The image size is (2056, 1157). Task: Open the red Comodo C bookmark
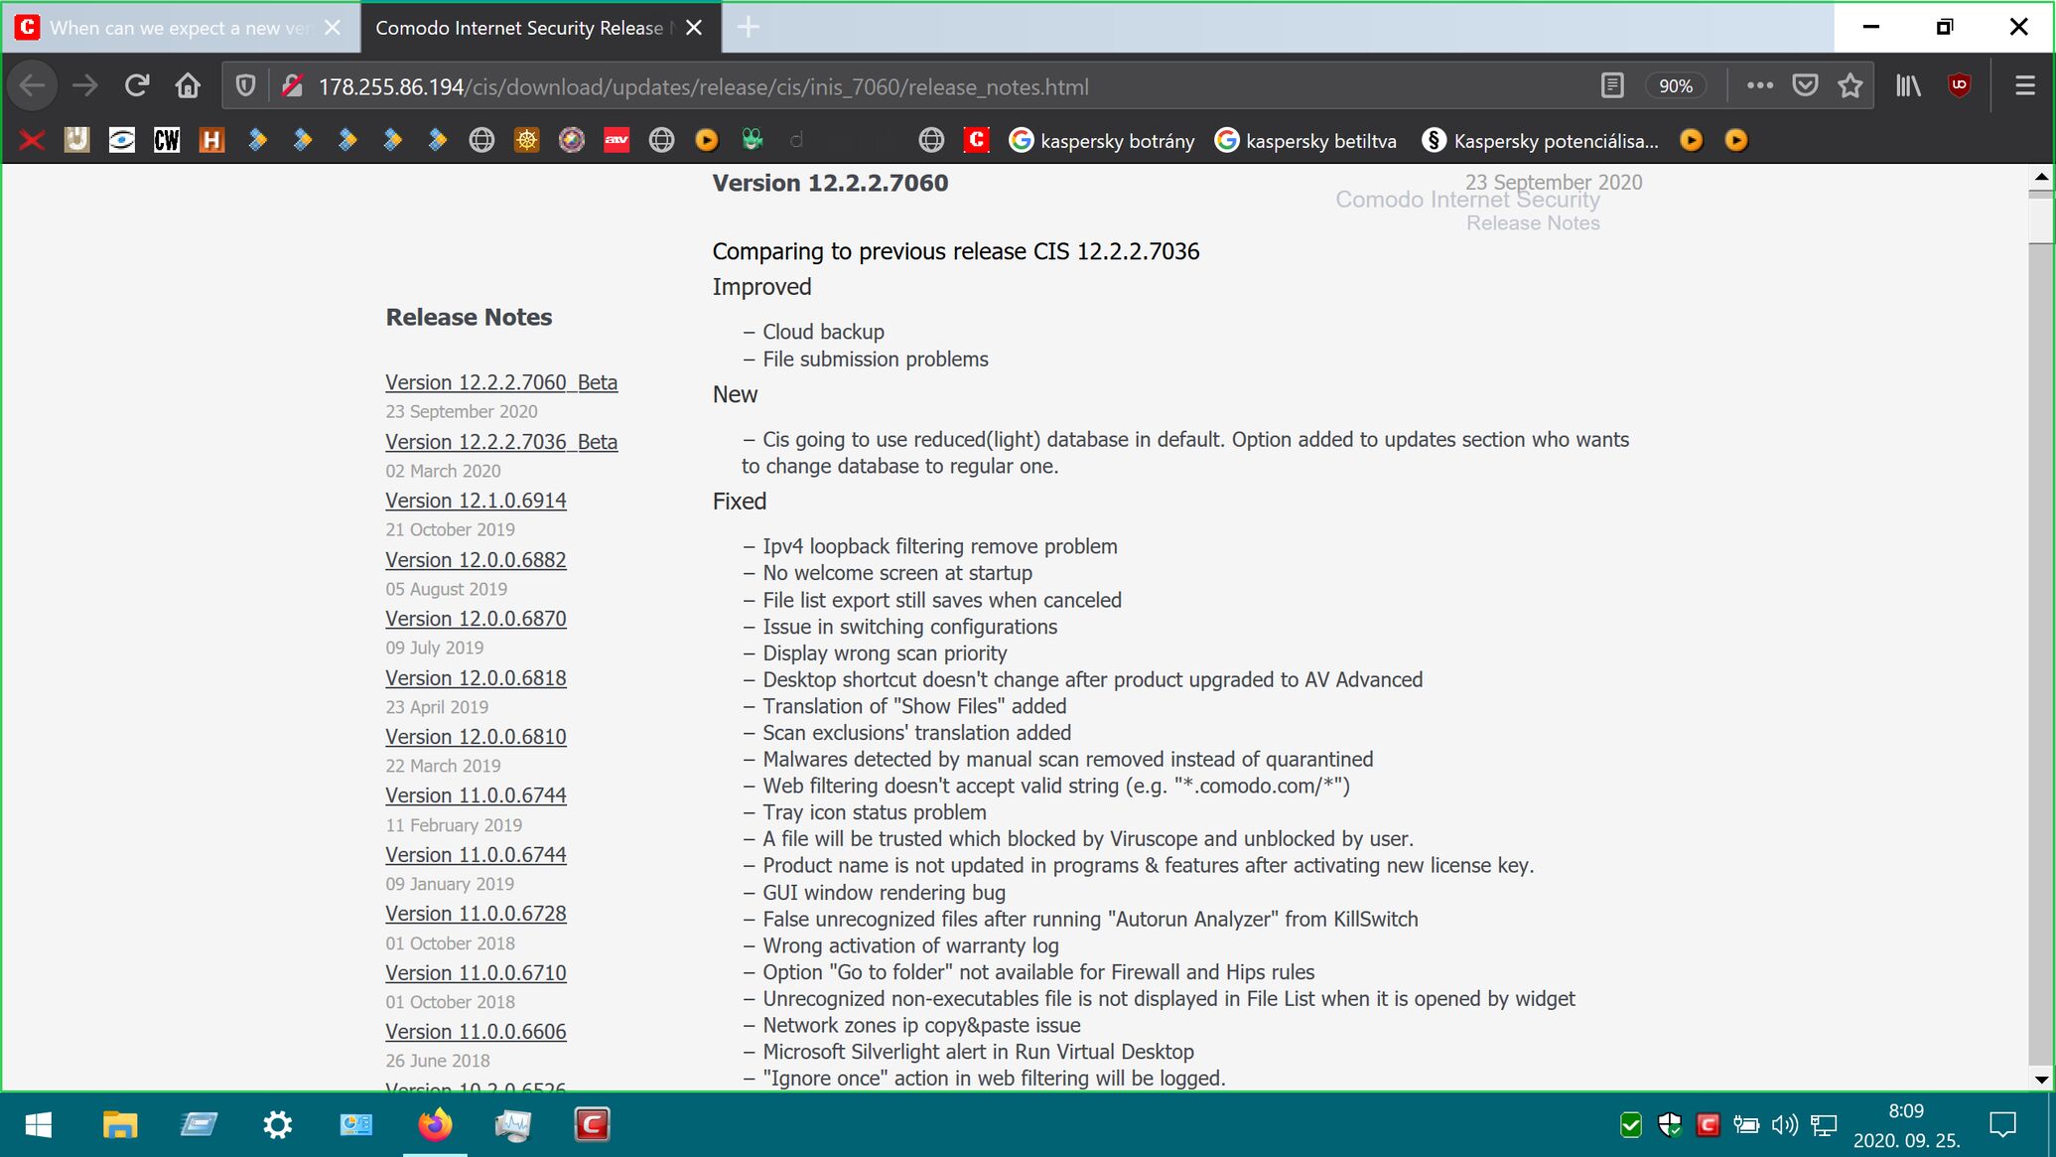click(x=977, y=140)
